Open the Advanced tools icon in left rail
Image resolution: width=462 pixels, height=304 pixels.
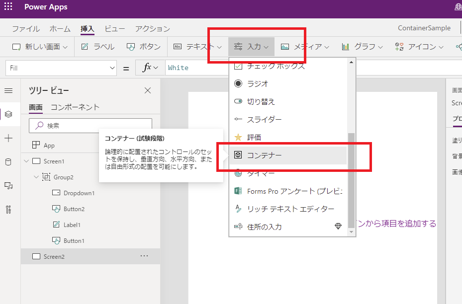(8, 210)
